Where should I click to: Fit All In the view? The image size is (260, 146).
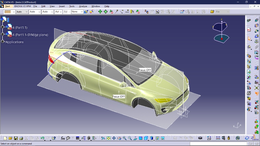108,138
